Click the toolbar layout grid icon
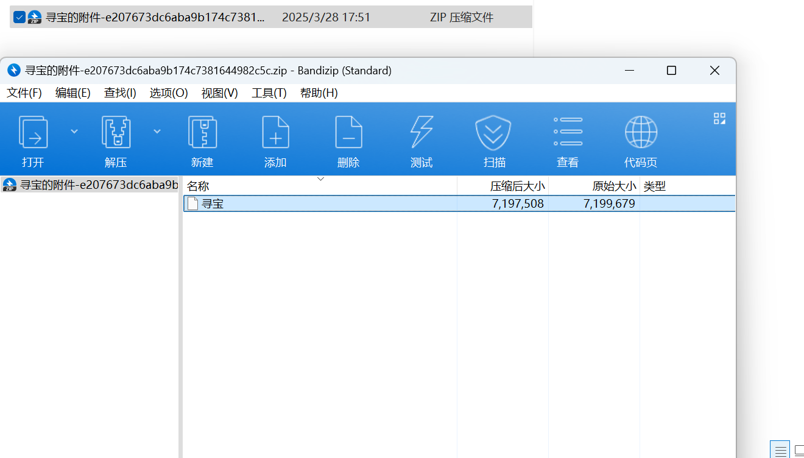Screen dimensions: 804x458 719,118
